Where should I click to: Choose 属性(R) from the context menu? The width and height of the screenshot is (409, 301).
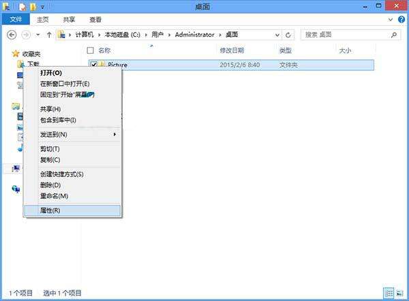(73, 210)
